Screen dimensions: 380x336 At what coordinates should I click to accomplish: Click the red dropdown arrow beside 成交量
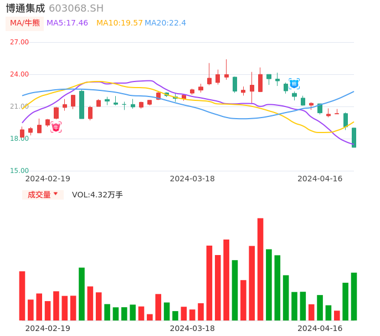(x=55, y=194)
